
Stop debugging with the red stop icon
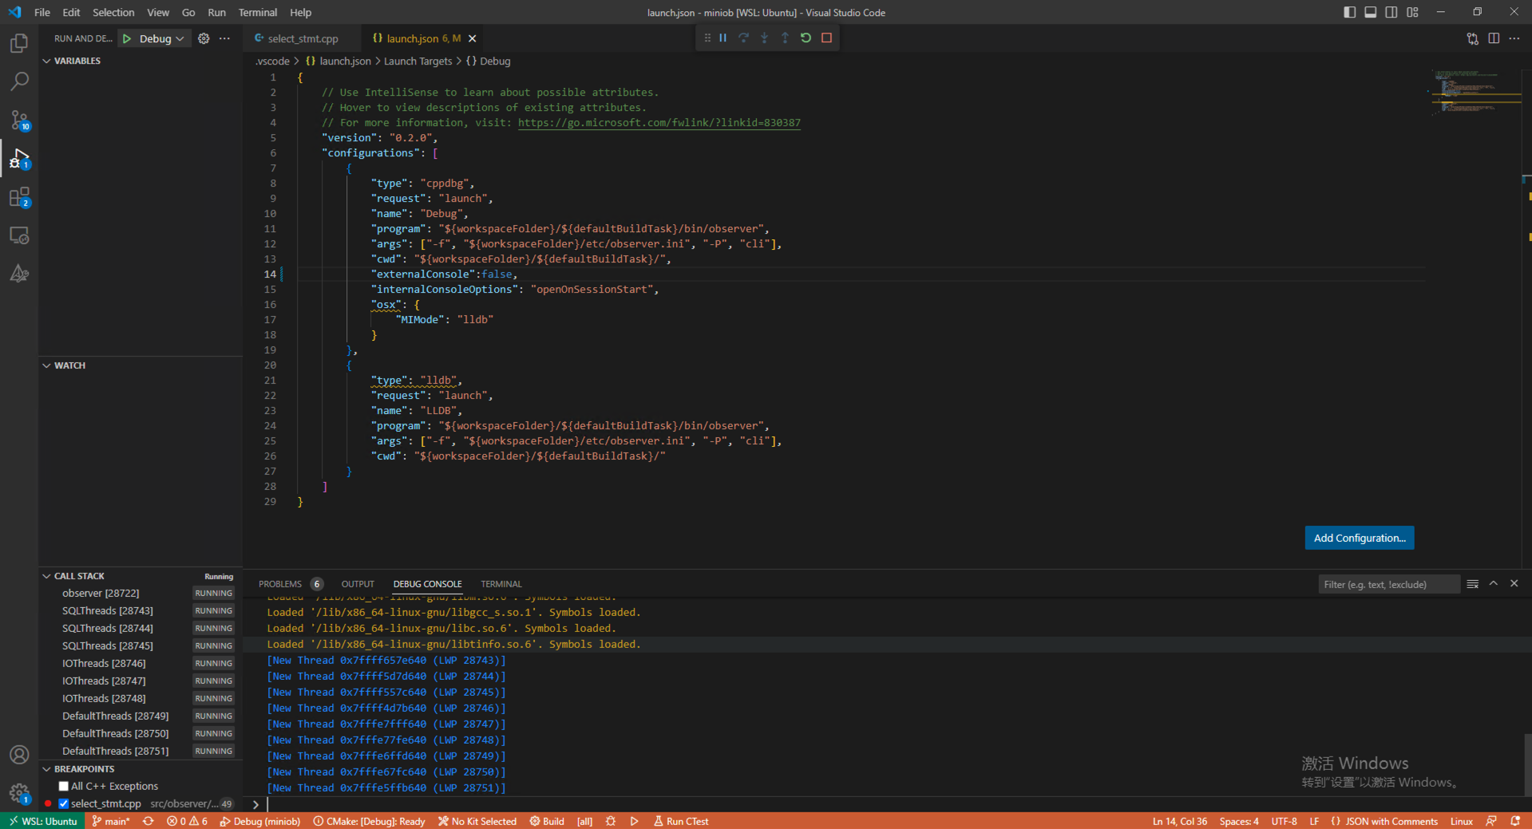click(826, 38)
